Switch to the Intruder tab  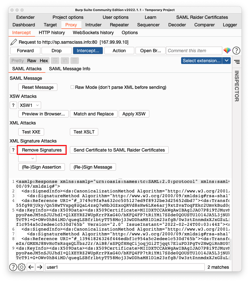(x=93, y=25)
